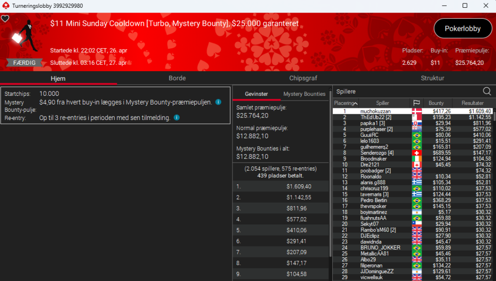Click info icon next to Mystery Bounty-pulje text

click(218, 103)
